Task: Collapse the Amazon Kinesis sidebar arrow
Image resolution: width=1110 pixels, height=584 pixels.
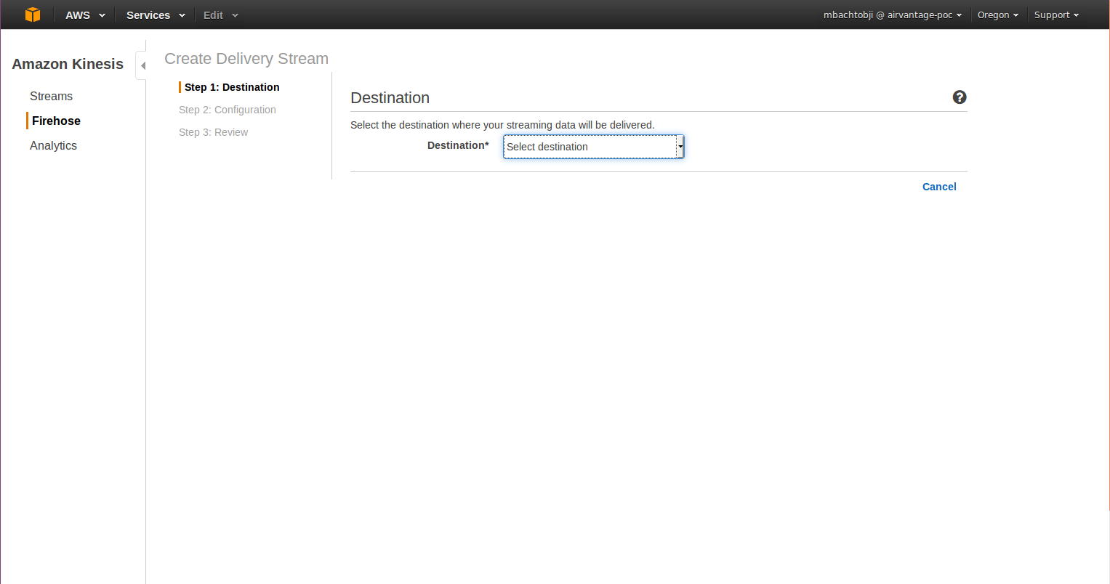Action: pos(142,65)
